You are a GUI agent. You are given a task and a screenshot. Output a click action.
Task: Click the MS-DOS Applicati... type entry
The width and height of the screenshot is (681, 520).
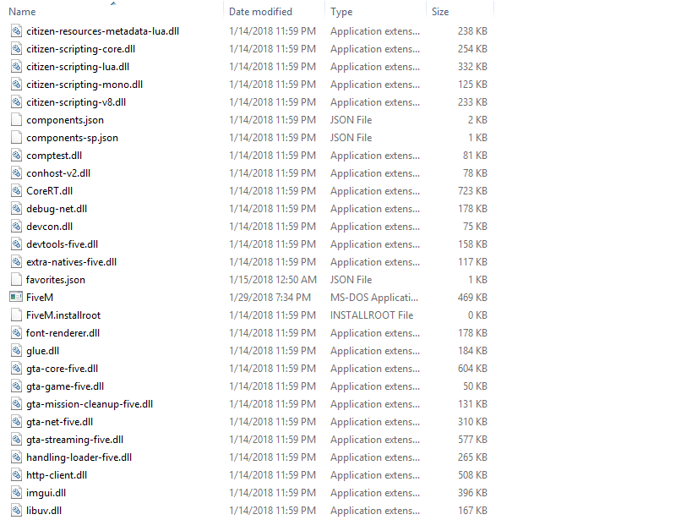374,298
